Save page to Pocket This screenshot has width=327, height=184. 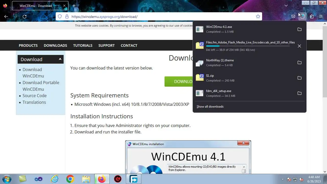point(293,17)
